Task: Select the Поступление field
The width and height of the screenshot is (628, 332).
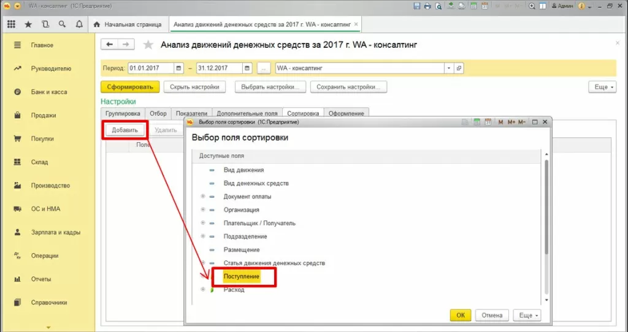Action: click(x=242, y=276)
